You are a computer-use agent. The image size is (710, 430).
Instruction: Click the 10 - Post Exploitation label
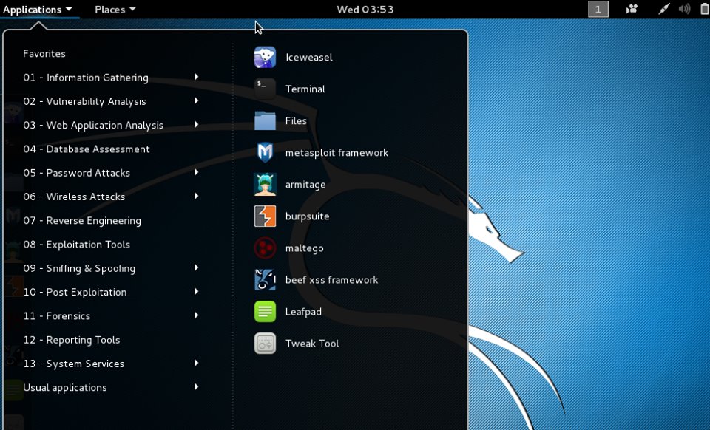pos(75,292)
